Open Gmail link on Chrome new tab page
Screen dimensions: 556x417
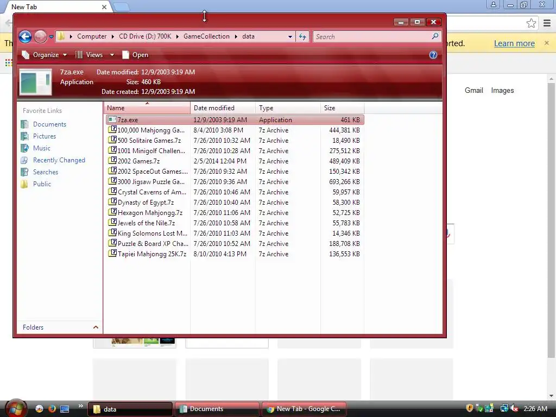click(x=473, y=91)
